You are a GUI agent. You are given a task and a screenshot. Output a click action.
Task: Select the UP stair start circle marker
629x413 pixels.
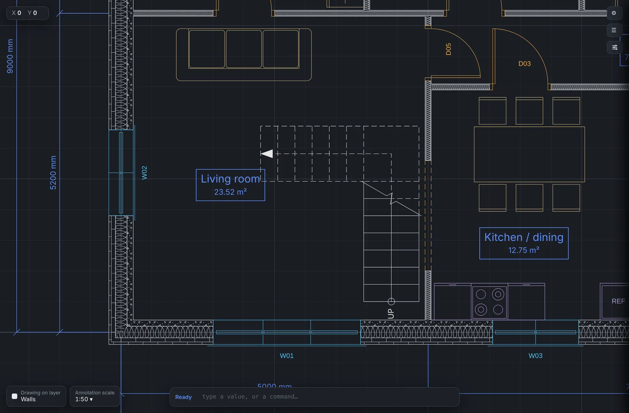click(391, 302)
